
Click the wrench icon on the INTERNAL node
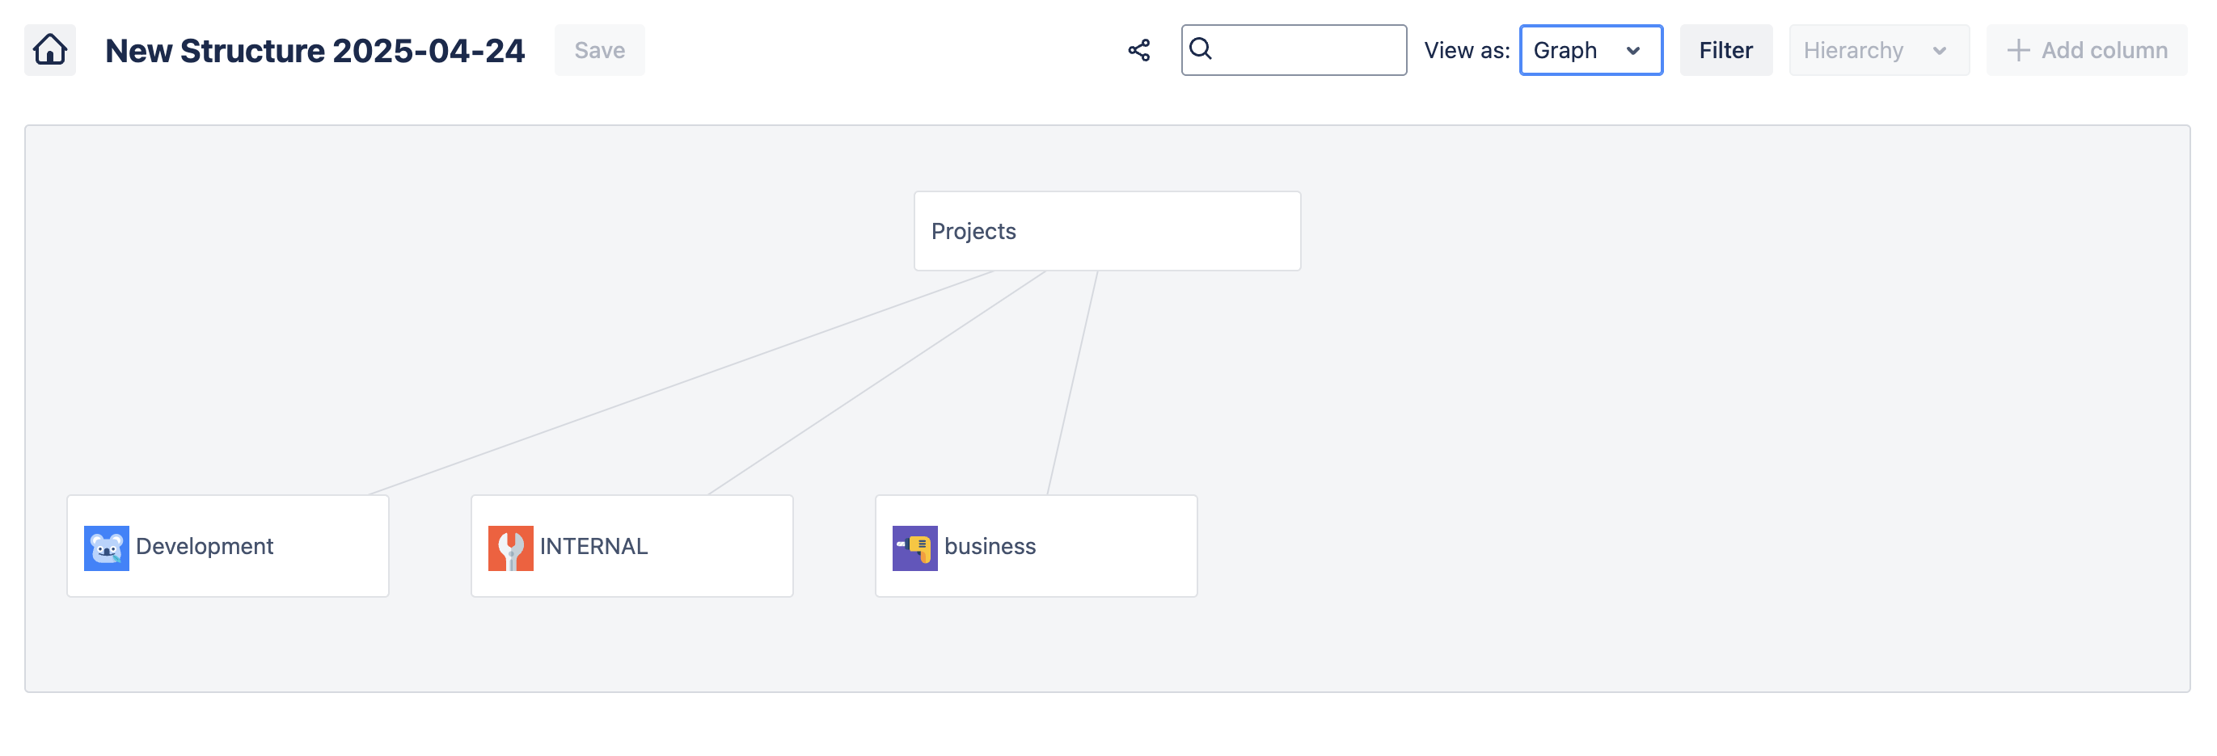tap(510, 548)
